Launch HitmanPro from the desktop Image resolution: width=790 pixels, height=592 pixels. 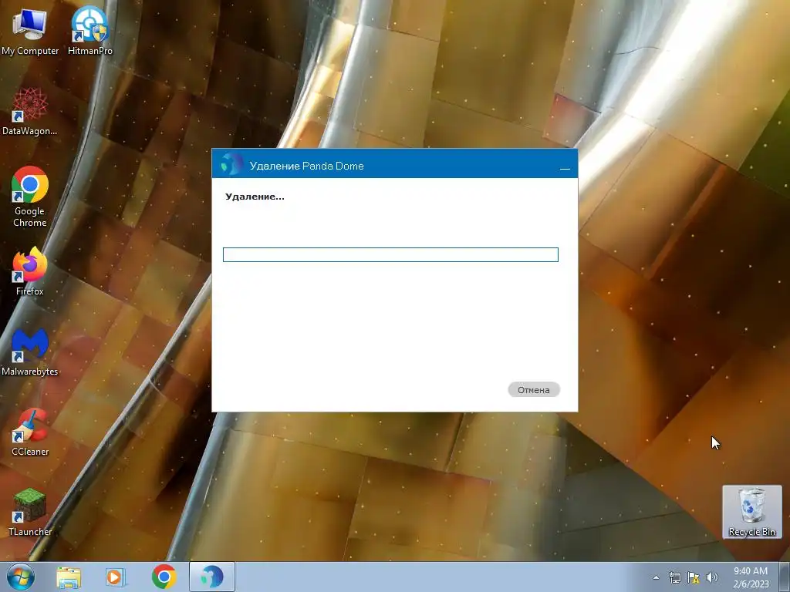tap(89, 31)
